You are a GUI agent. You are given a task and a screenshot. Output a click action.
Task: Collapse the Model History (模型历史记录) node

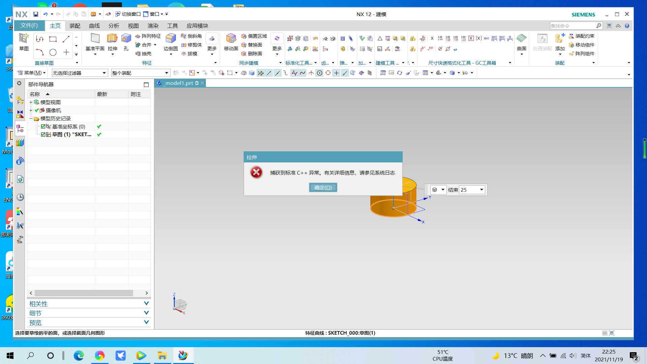pyautogui.click(x=31, y=118)
